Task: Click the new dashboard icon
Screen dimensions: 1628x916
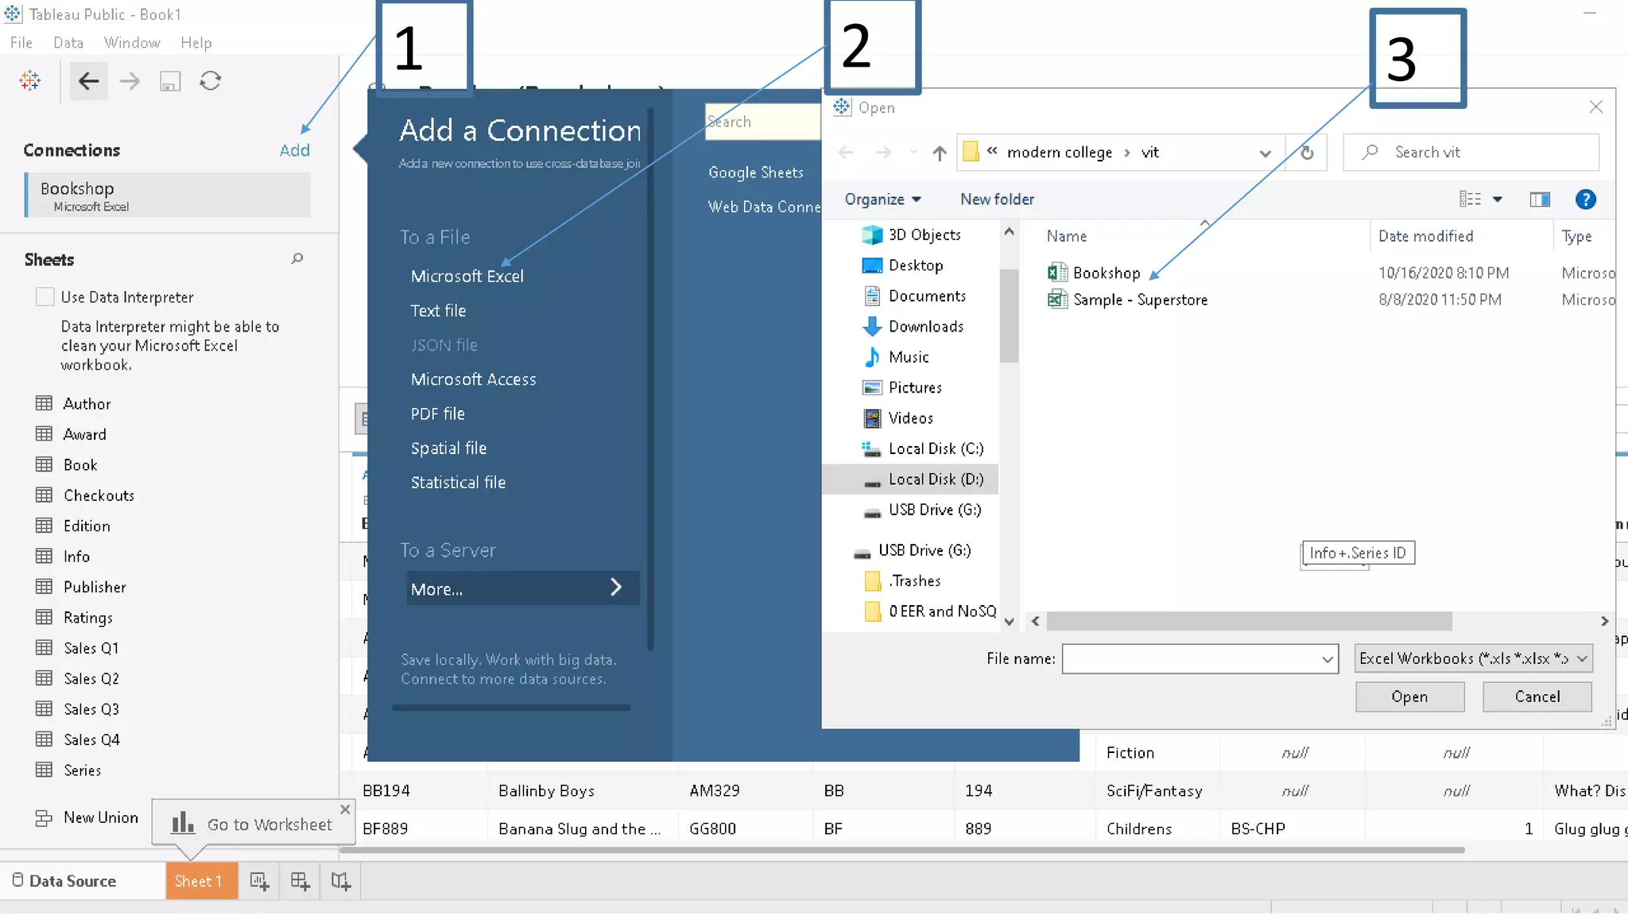Action: point(300,881)
